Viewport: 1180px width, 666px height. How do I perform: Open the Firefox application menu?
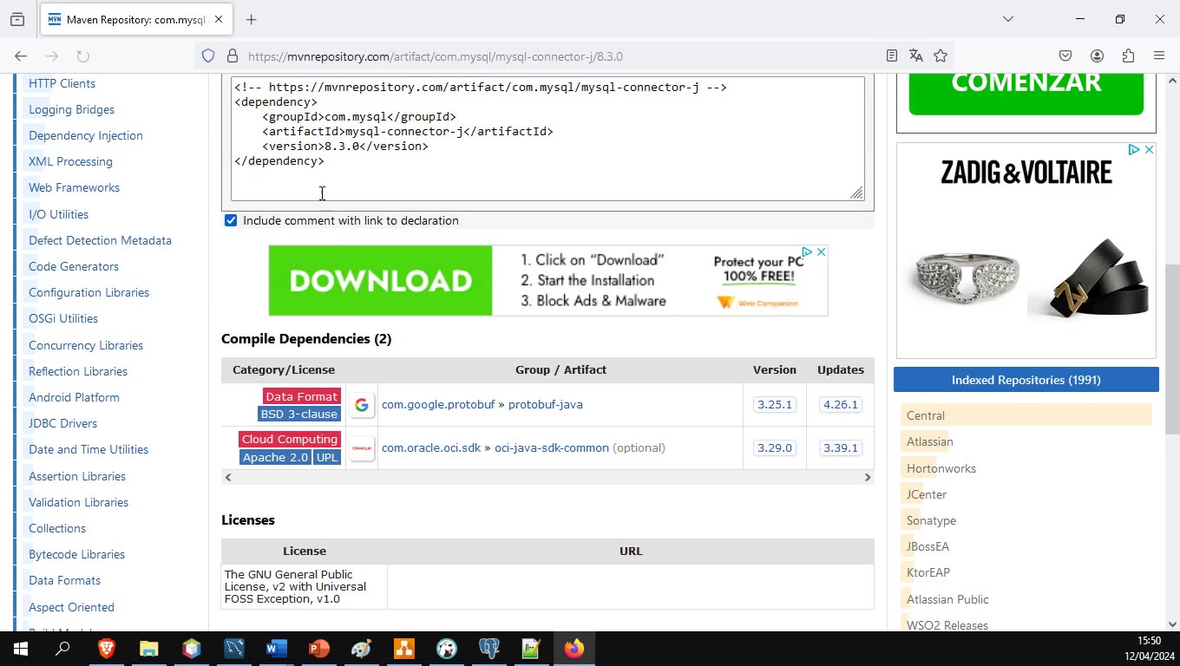click(x=1159, y=56)
